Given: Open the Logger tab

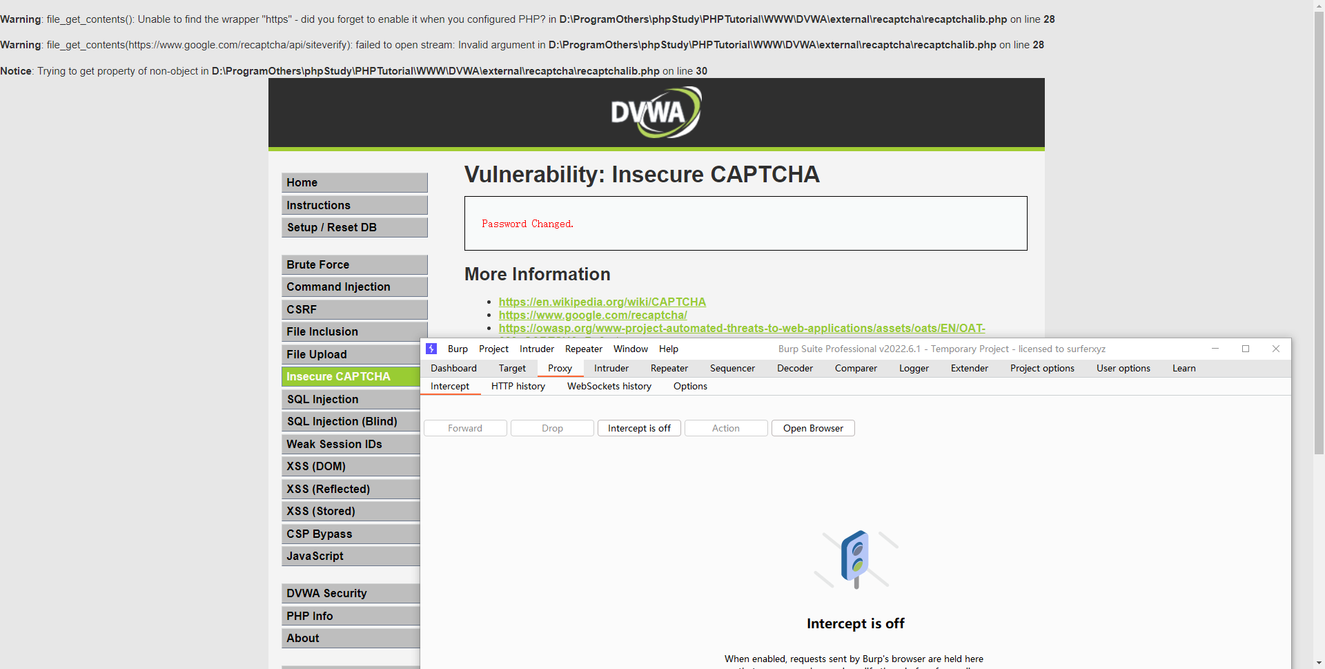Looking at the screenshot, I should (x=914, y=368).
